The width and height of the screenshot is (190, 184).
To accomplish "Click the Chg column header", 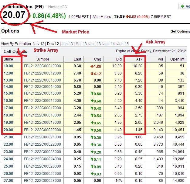I will click(x=97, y=59).
